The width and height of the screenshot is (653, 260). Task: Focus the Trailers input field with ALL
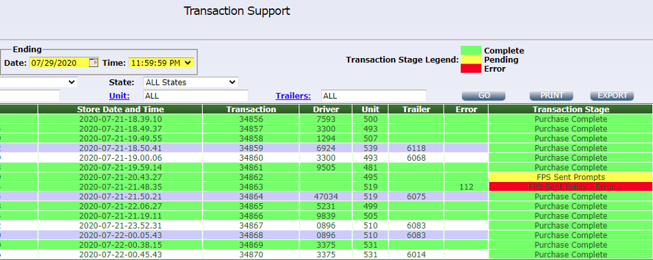click(x=374, y=96)
